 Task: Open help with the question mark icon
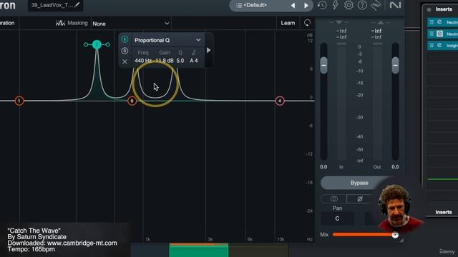[362, 5]
